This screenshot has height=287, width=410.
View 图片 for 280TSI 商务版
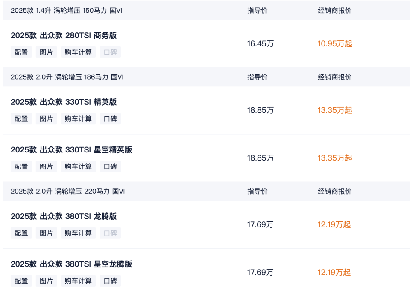point(46,52)
